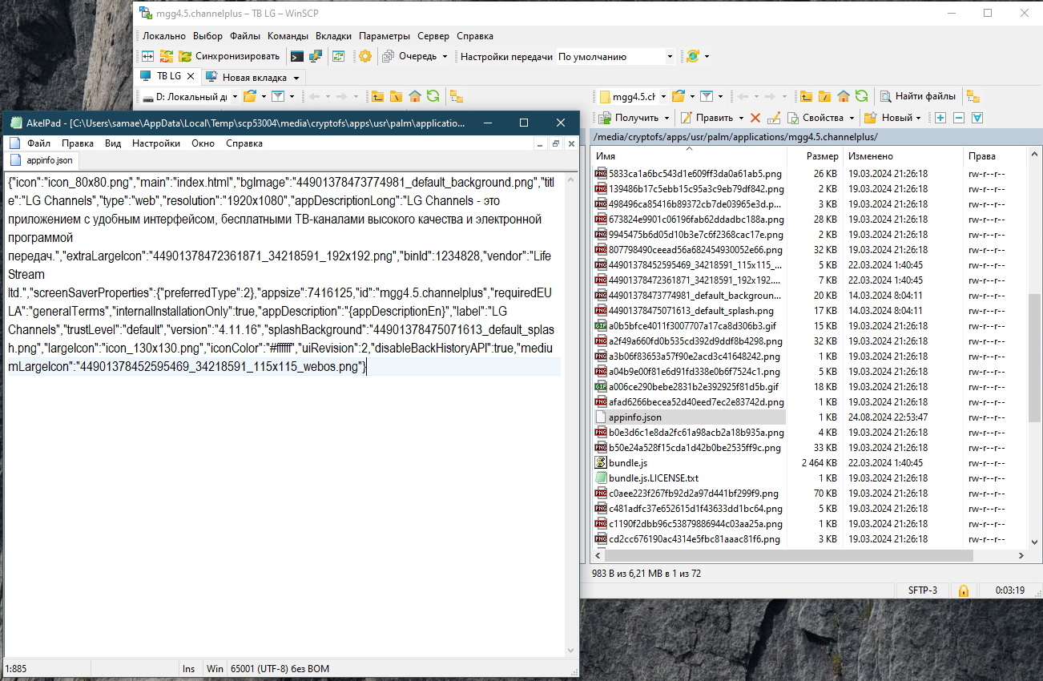The height and width of the screenshot is (681, 1043).
Task: Click the remote panel home directory icon
Action: [844, 96]
